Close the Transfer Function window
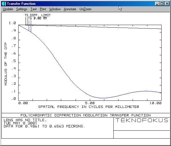Image resolution: width=171 pixels, height=146 pixels. tap(167, 4)
